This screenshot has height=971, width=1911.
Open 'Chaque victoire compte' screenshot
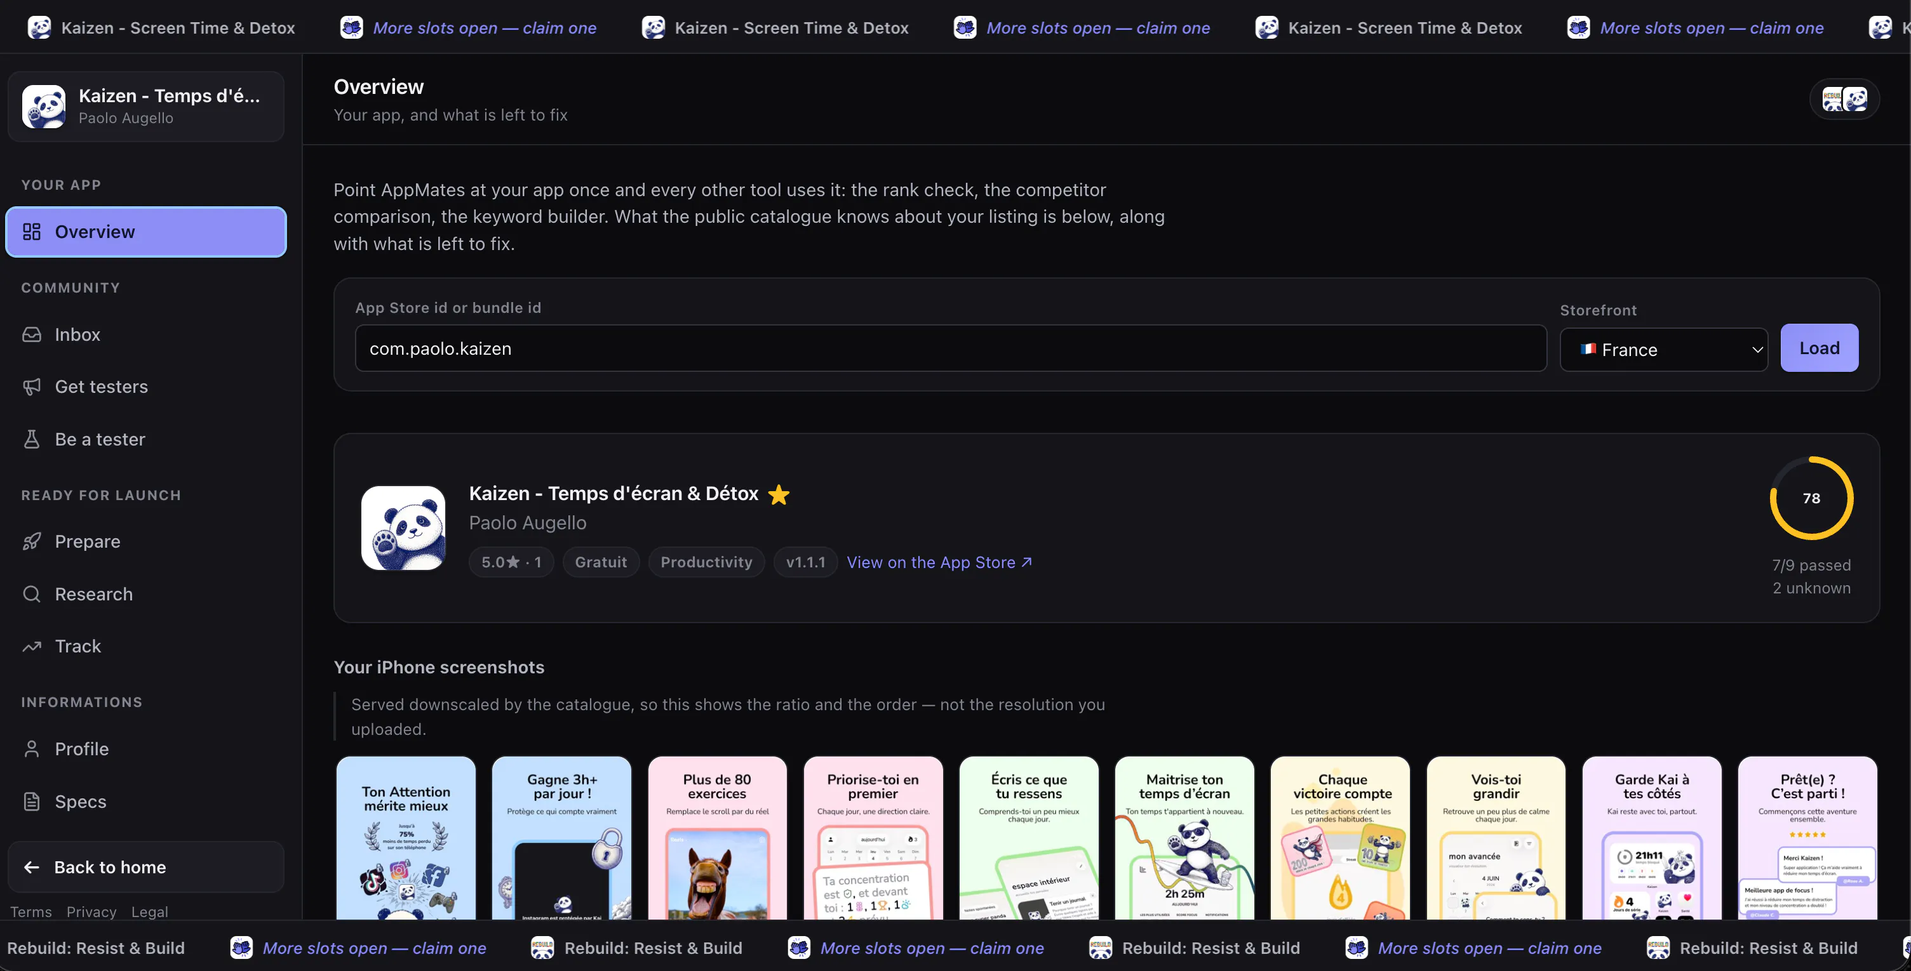pyautogui.click(x=1341, y=838)
